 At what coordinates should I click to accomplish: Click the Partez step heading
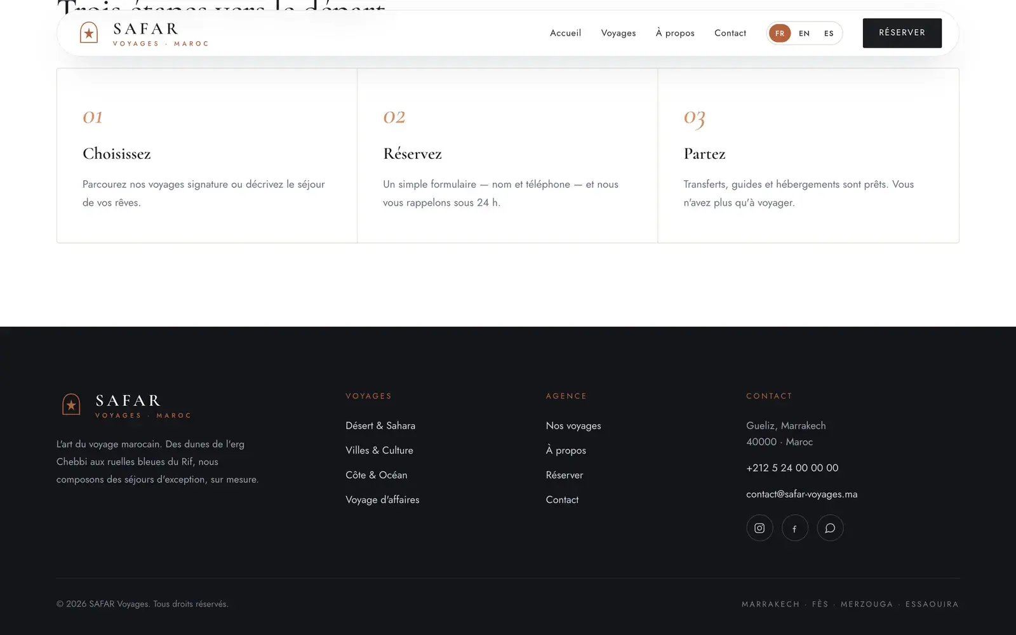click(704, 154)
